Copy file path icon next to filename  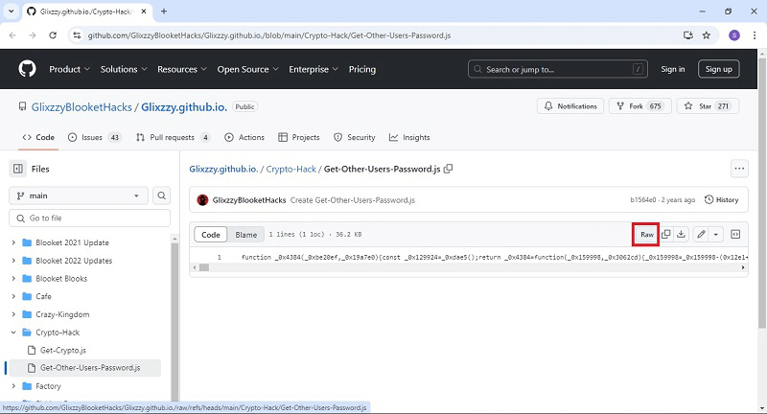tap(448, 169)
